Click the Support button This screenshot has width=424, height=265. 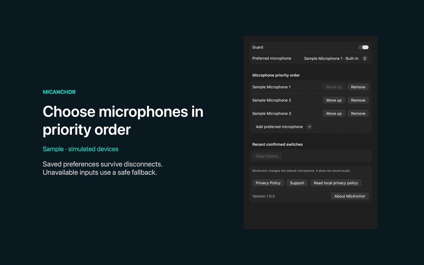297,183
